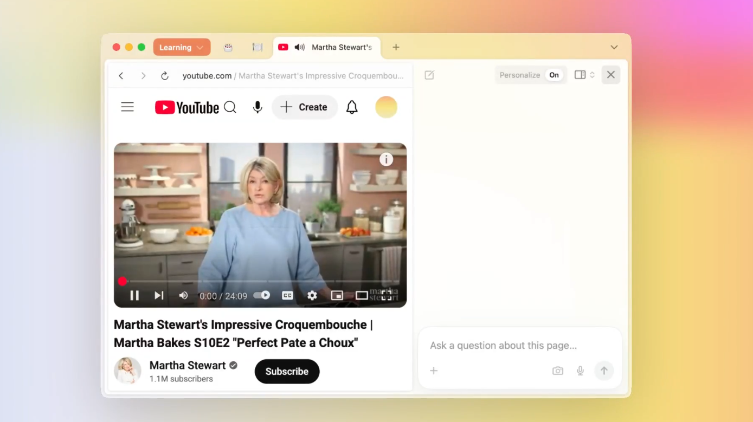Click the 0:00 / 24:09 time display
The height and width of the screenshot is (422, 753).
(223, 296)
